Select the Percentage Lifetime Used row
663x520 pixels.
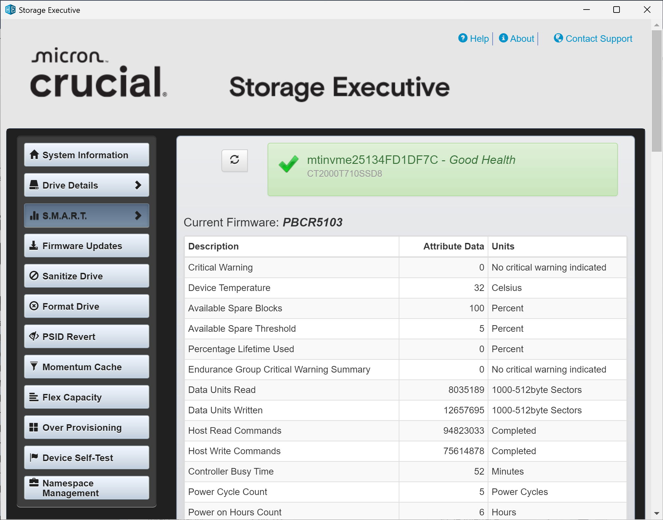click(x=405, y=349)
